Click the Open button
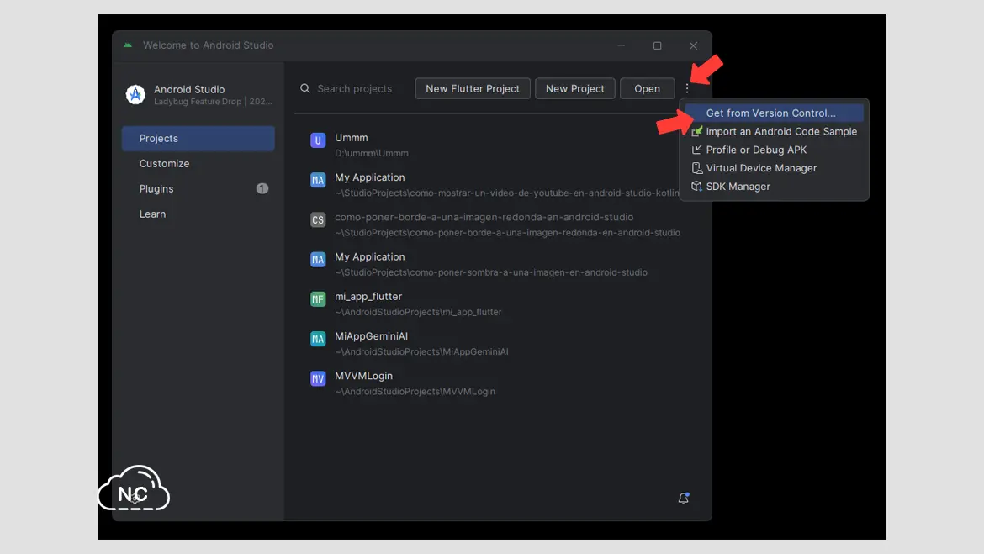This screenshot has height=554, width=984. 647,88
